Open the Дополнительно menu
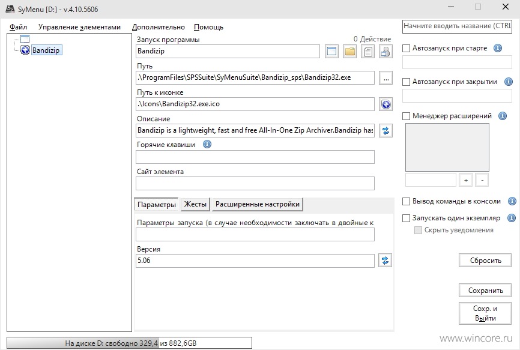 tap(159, 27)
